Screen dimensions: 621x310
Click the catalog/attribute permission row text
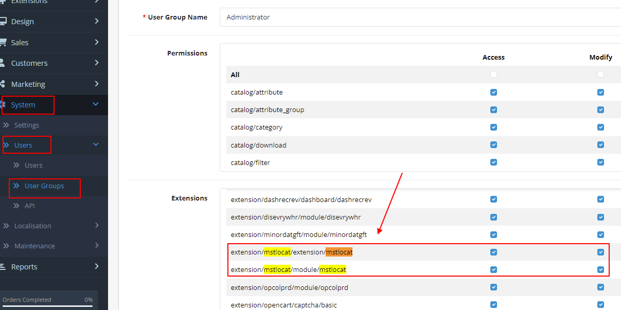click(x=257, y=93)
